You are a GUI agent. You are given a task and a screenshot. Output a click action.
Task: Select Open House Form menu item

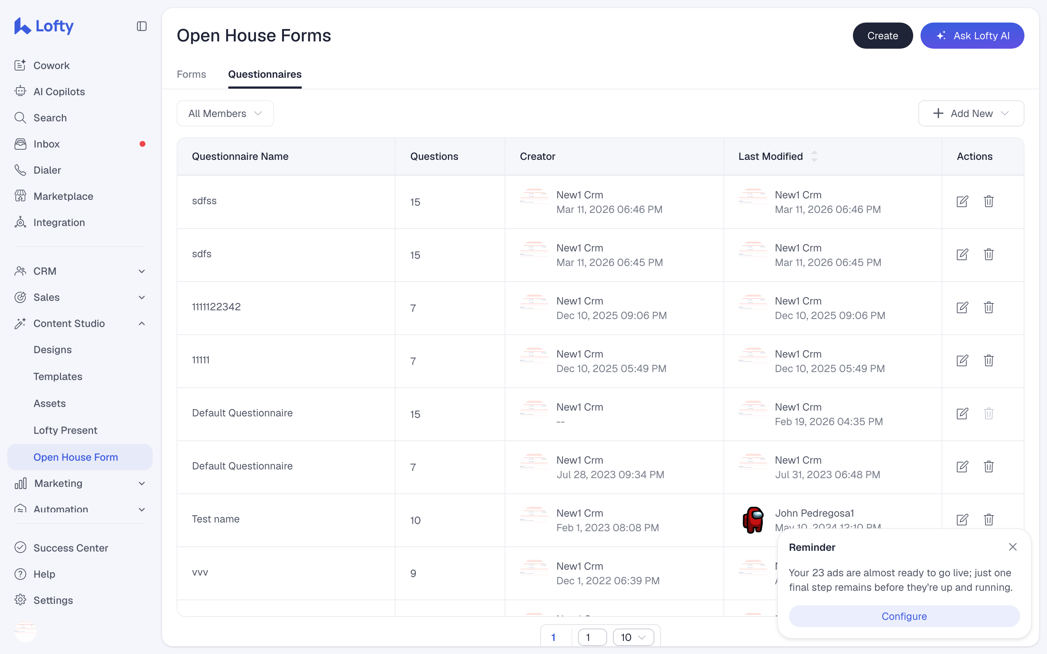[x=80, y=457]
